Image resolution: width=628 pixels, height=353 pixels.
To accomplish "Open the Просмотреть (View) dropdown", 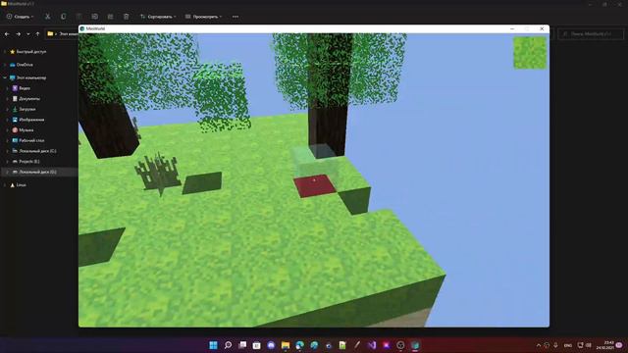I will (203, 17).
